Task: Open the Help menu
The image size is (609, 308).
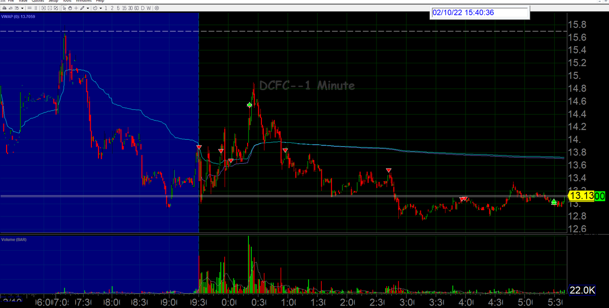Action: (100, 1)
